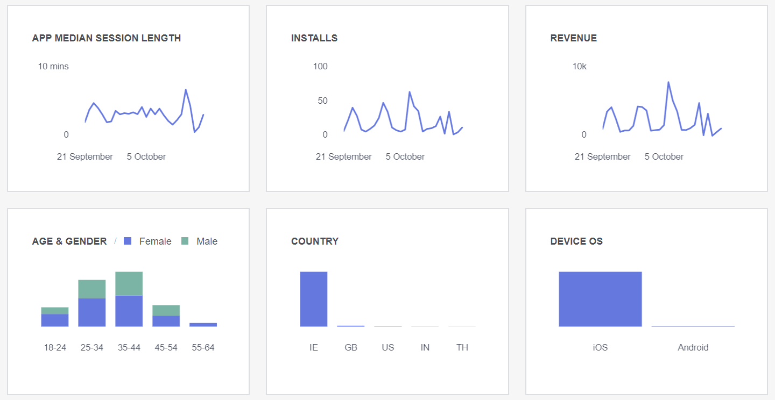Click the 35-44 age group bar

click(x=129, y=299)
